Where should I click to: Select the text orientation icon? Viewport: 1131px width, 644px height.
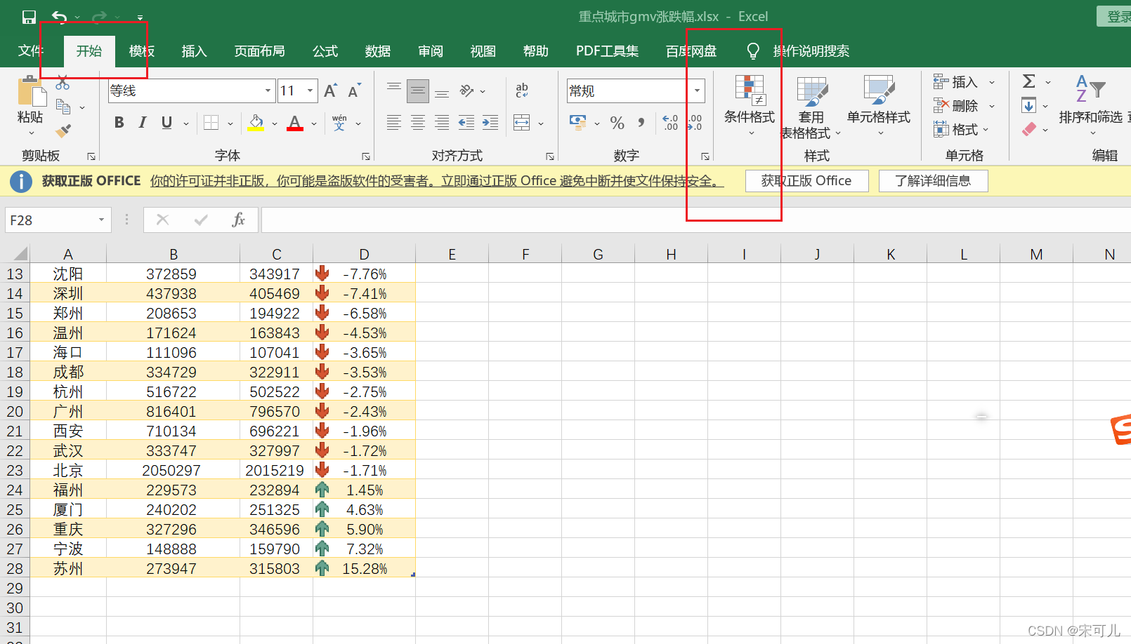(x=467, y=90)
